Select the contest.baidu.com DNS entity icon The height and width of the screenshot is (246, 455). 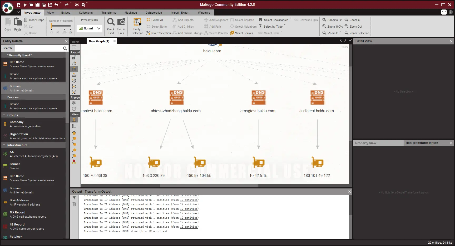click(96, 98)
